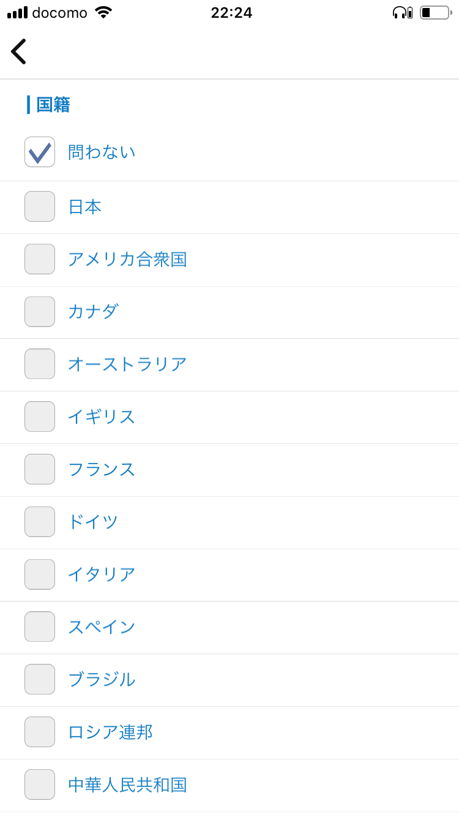Select the イギリス checkbox

pos(40,416)
